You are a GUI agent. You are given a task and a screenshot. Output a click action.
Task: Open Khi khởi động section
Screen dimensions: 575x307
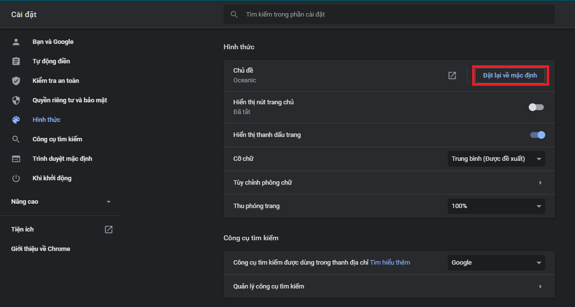[x=52, y=178]
